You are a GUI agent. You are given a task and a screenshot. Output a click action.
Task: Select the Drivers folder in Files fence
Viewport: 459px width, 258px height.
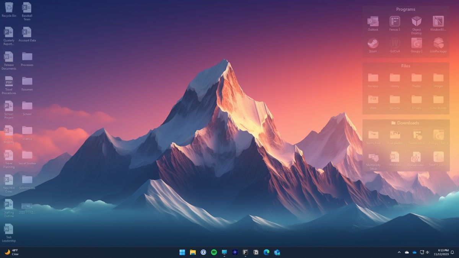point(417,102)
